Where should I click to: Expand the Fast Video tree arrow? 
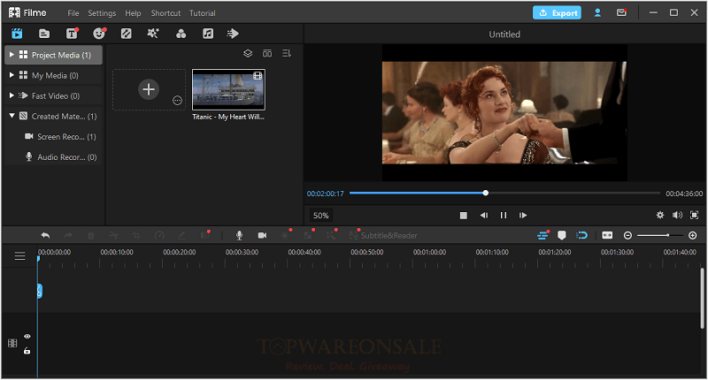pos(12,95)
